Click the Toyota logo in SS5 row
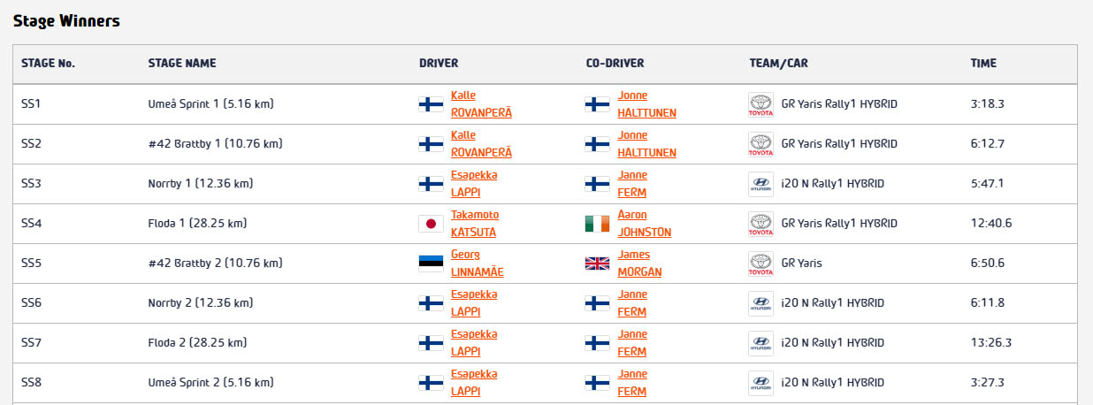This screenshot has width=1093, height=405. click(x=761, y=264)
